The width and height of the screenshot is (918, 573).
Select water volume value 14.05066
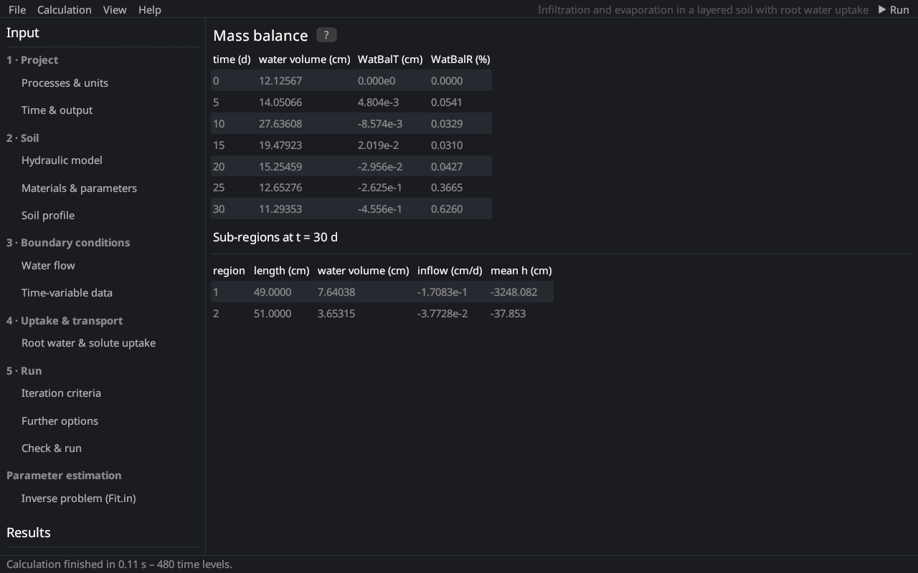click(x=280, y=102)
